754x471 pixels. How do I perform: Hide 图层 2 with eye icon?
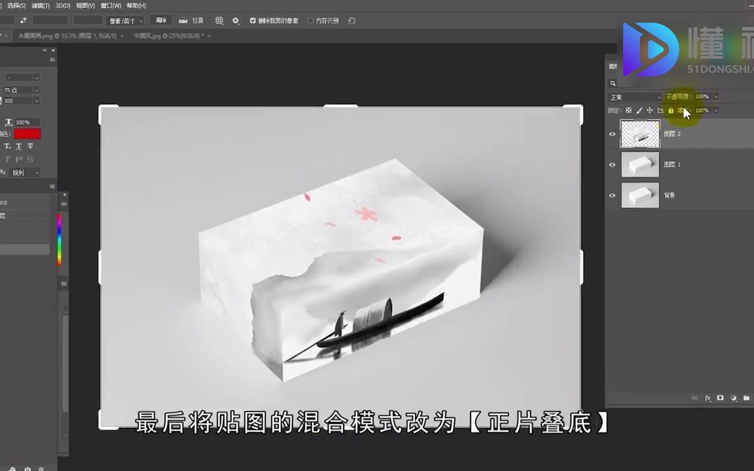pyautogui.click(x=612, y=134)
